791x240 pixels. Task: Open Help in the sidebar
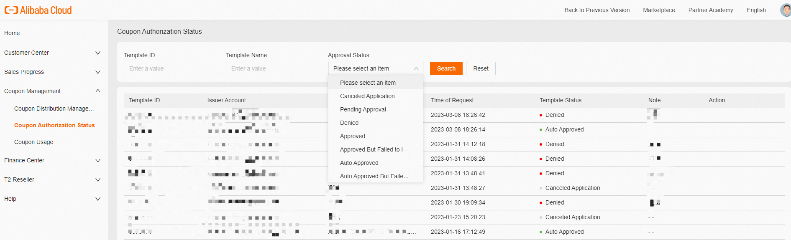pos(10,199)
